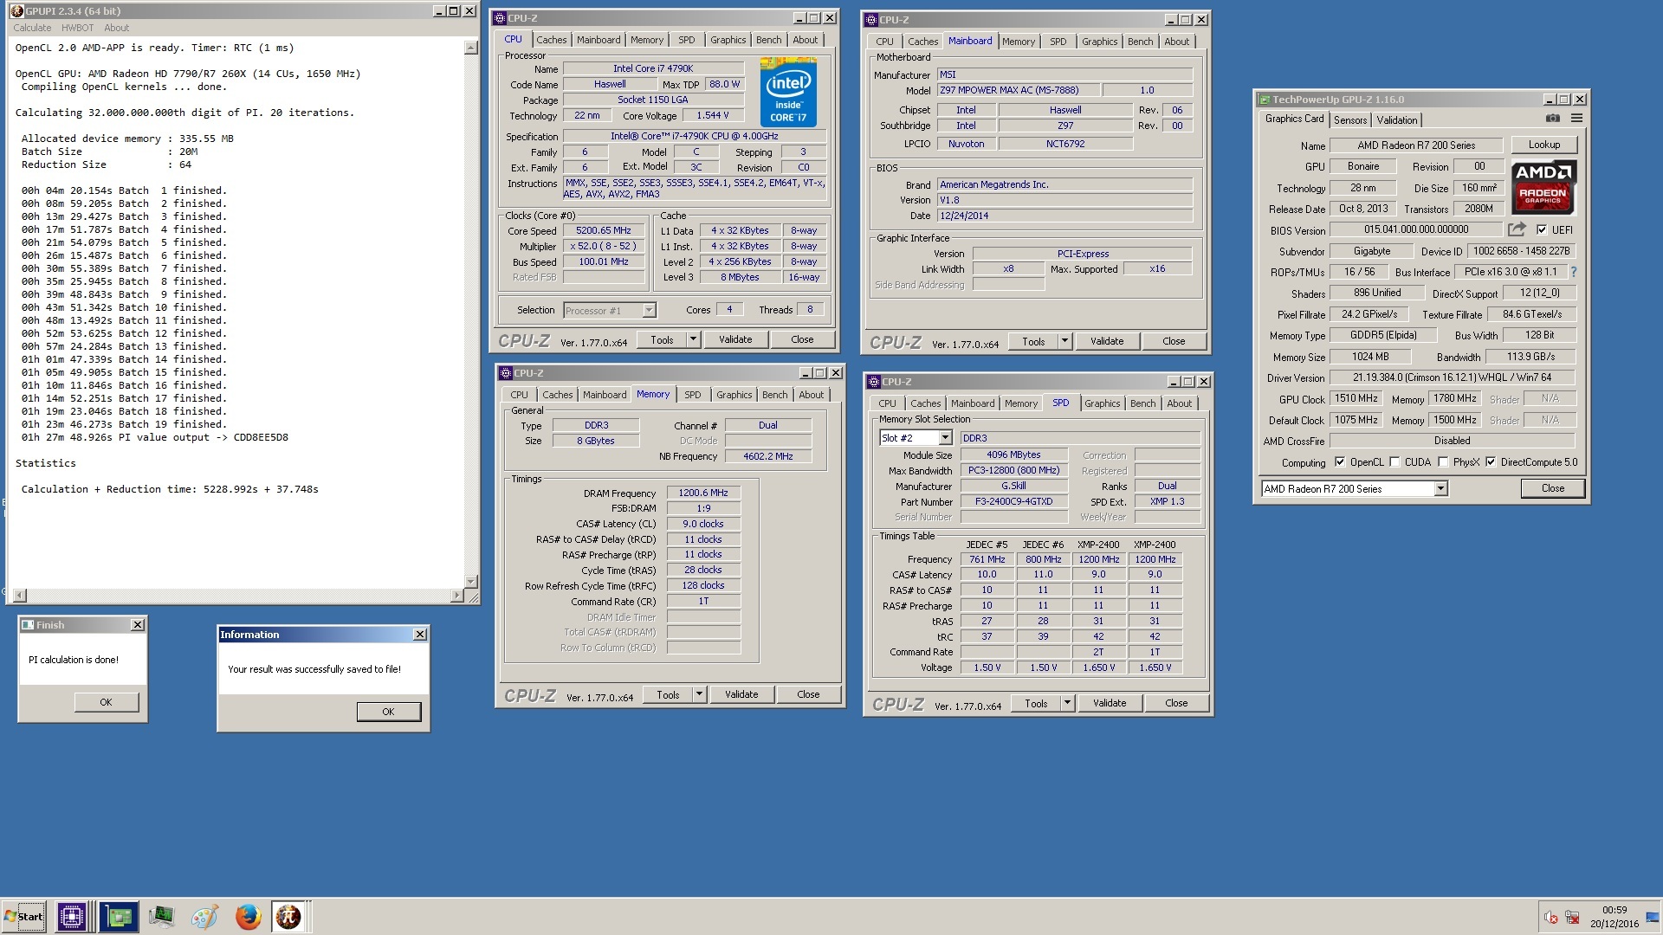This screenshot has height=935, width=1663.
Task: Open the Slot #2 memory slot dropdown
Action: [x=945, y=438]
